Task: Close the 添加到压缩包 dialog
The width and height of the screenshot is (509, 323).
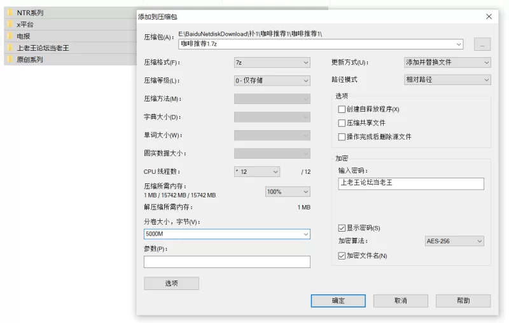Action: (x=489, y=16)
